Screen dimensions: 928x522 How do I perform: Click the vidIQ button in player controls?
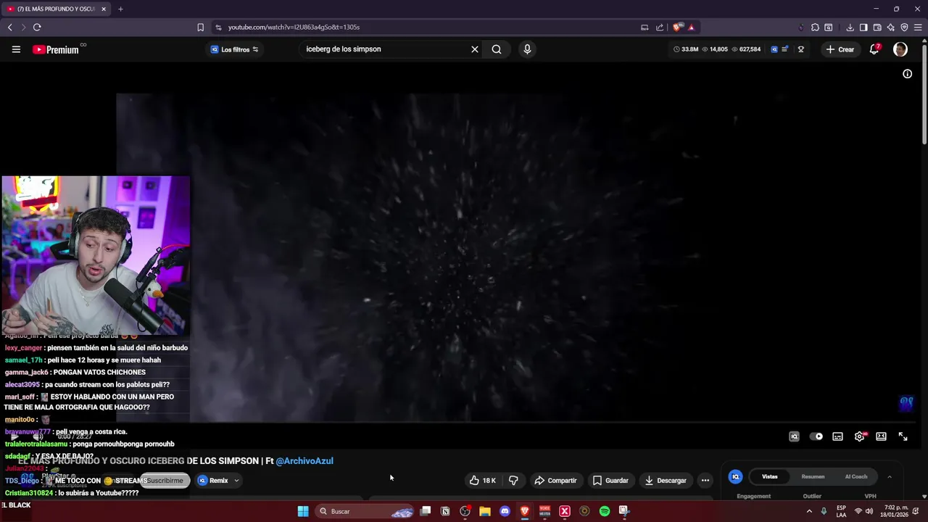[x=794, y=436]
